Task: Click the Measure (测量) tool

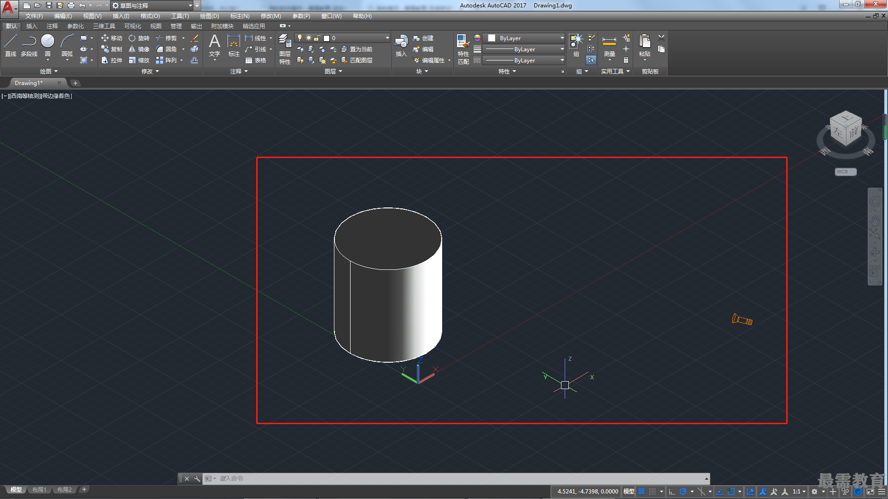Action: click(x=609, y=46)
